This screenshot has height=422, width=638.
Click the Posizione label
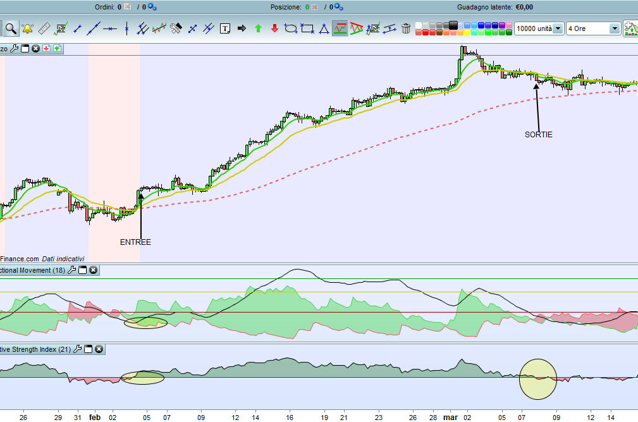[286, 7]
